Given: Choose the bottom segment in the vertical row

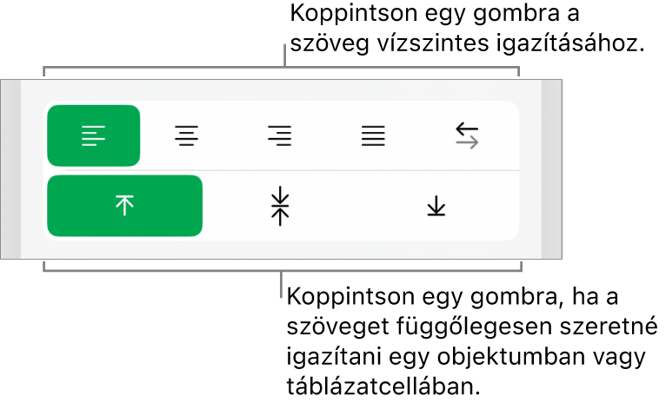Looking at the screenshot, I should [x=435, y=206].
